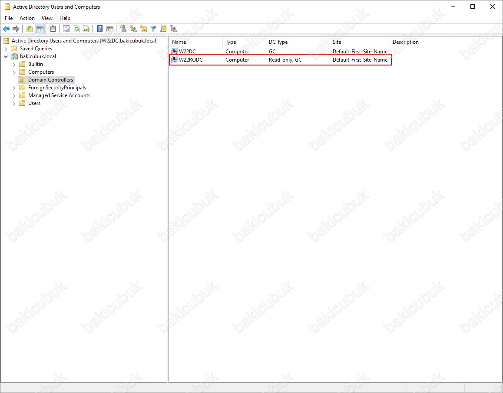Expand the ForeignSecurityPrincipals container
Viewport: 503px width, 393px height.
[14, 88]
